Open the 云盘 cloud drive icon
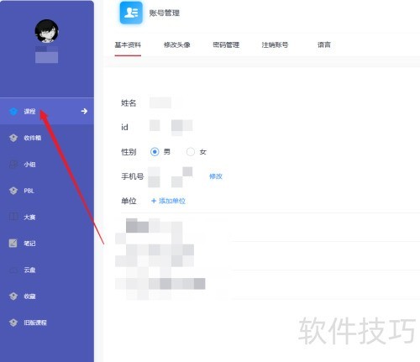 tap(13, 270)
